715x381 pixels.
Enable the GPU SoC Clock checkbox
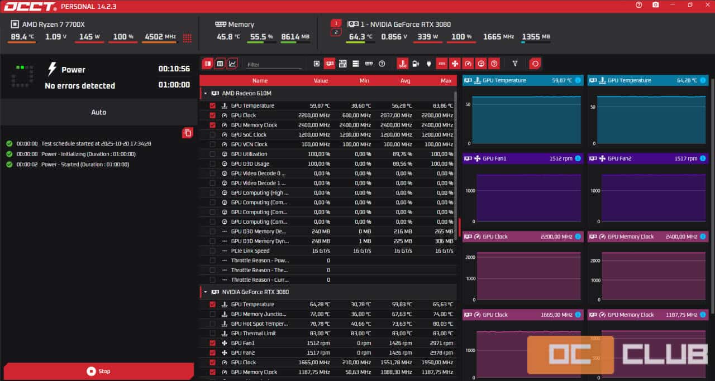[x=212, y=135]
